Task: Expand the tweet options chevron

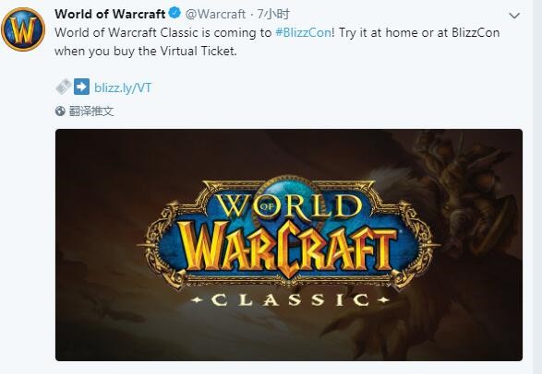Action: [514, 16]
